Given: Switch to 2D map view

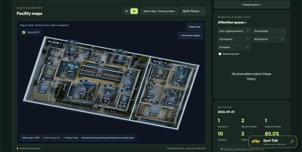Looking at the screenshot, I should pos(127,11).
